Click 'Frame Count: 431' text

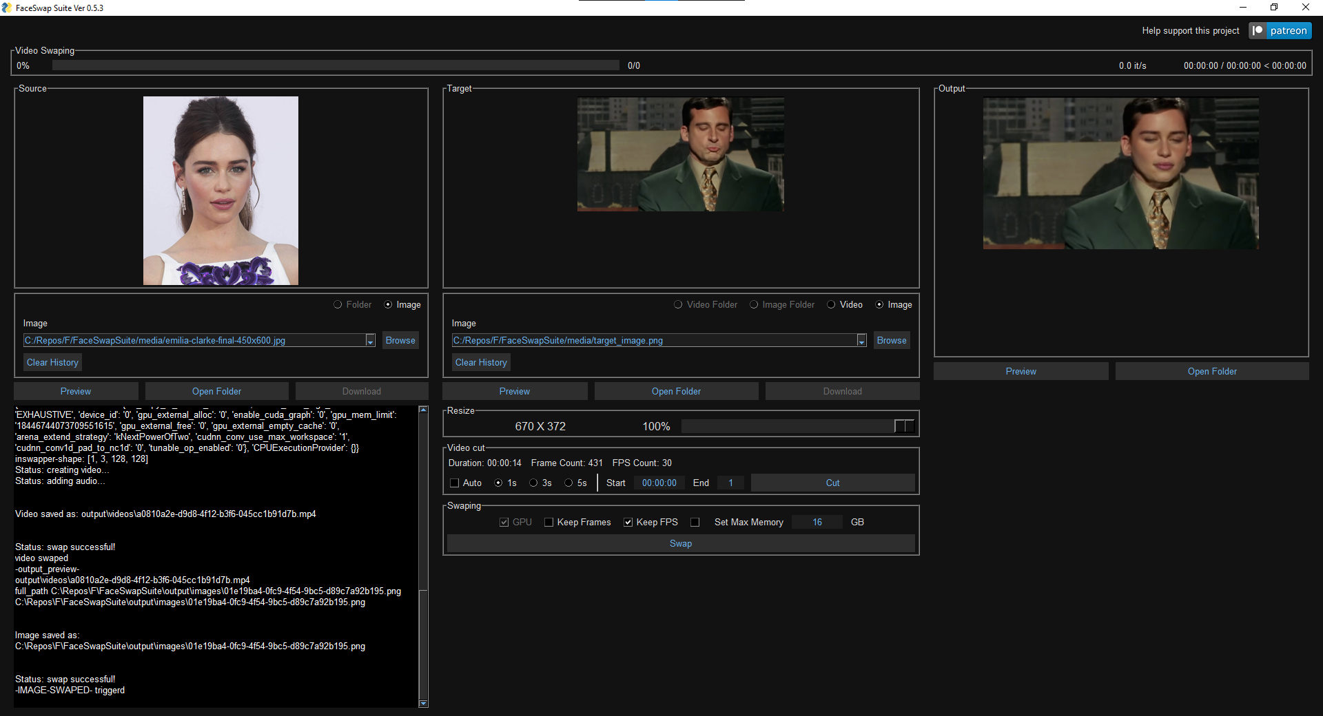click(x=566, y=463)
